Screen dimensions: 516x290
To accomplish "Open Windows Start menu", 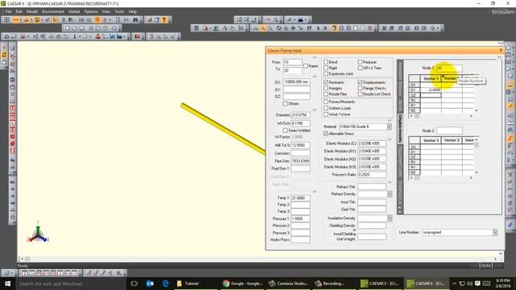I will click(x=7, y=284).
